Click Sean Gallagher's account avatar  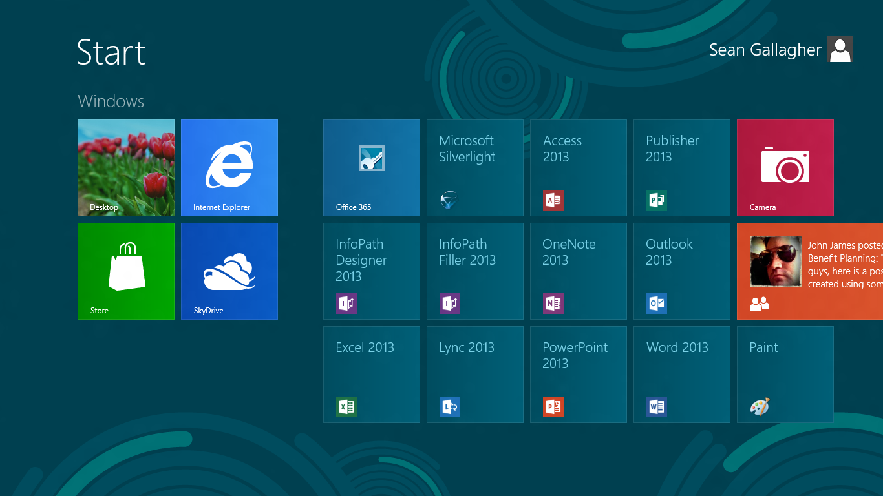pos(840,49)
